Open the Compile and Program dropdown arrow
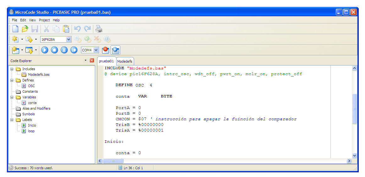 click(x=36, y=39)
